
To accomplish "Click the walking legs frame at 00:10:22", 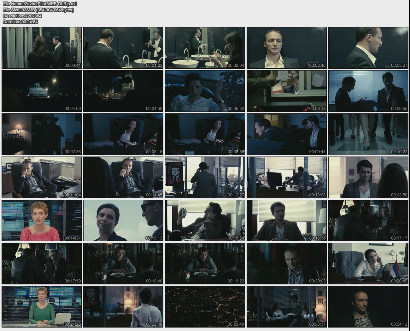I will coord(368,134).
